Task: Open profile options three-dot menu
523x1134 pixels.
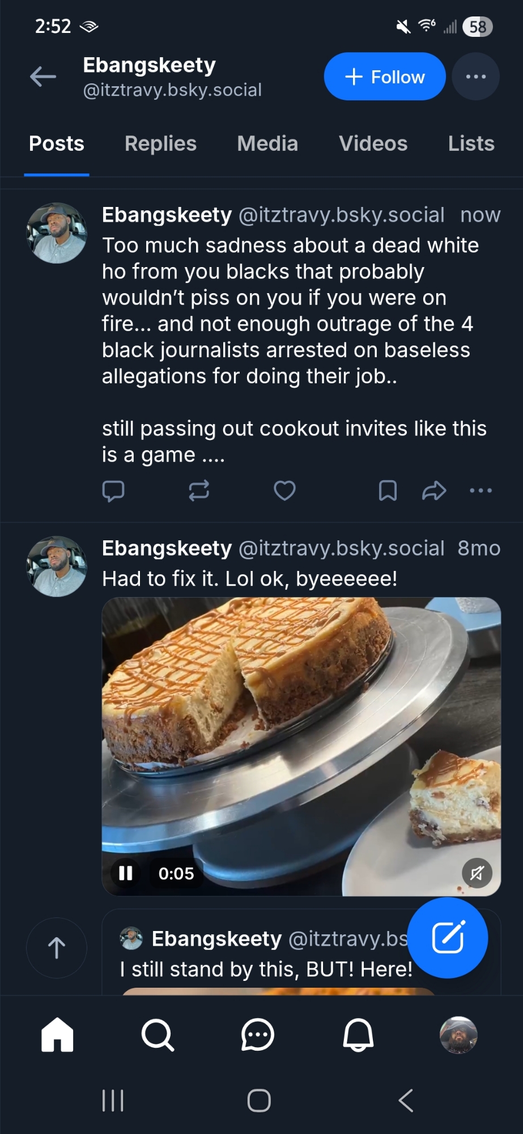Action: coord(475,77)
